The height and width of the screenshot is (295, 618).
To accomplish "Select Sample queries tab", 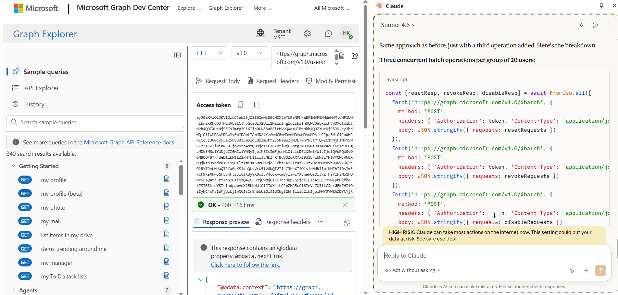I will 46,72.
